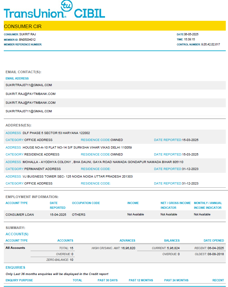Select DLF PHASE 5 SECTOR 53 address
Screen dimensions: 228x287
pos(56,133)
